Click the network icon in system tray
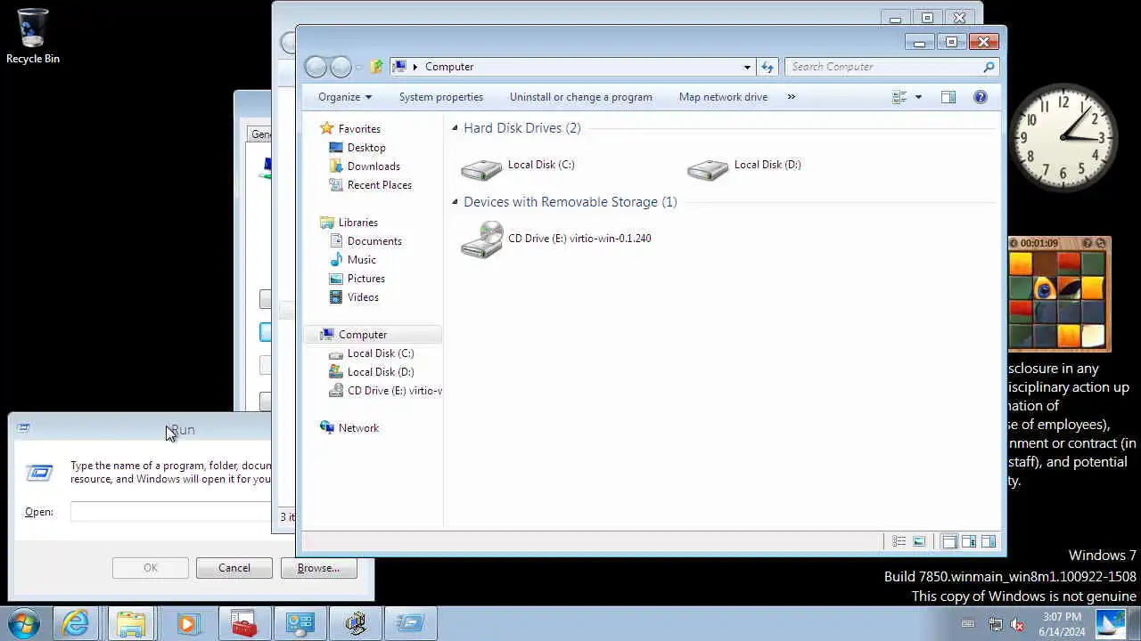1141x641 pixels. click(996, 624)
